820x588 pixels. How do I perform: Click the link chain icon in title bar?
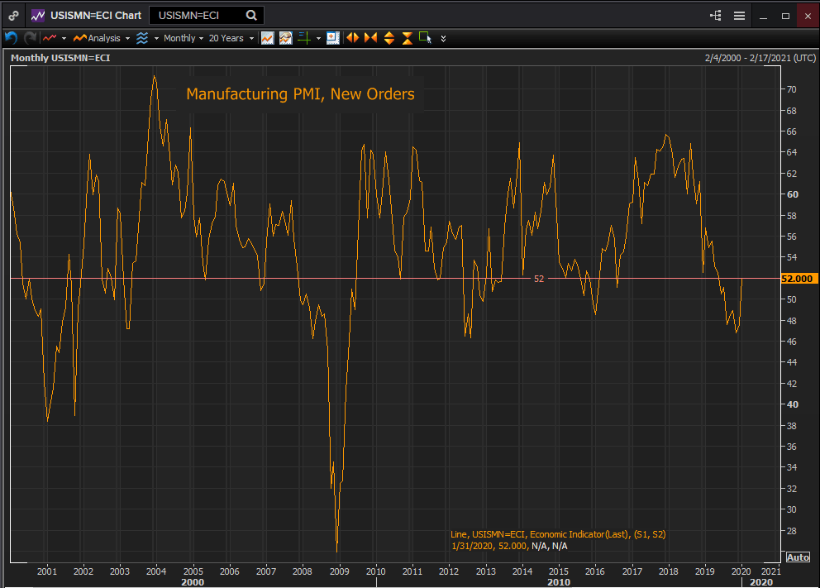click(x=14, y=16)
